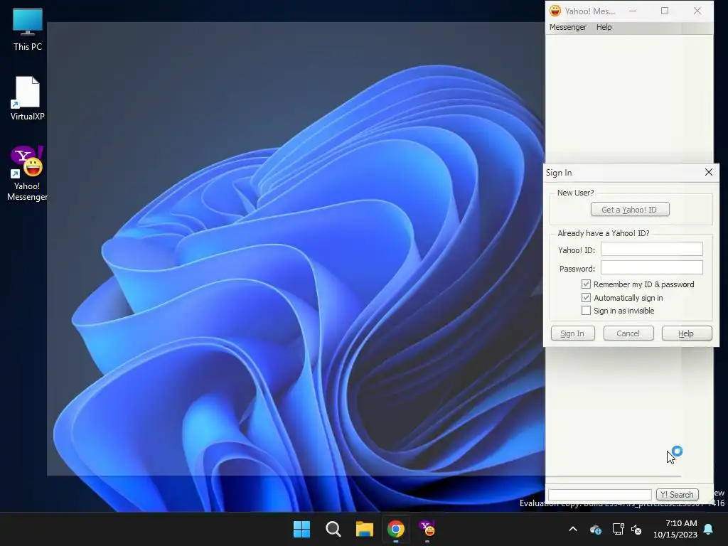Image resolution: width=728 pixels, height=546 pixels.
Task: Click the Cancel button in Sign In dialog
Action: tap(628, 333)
